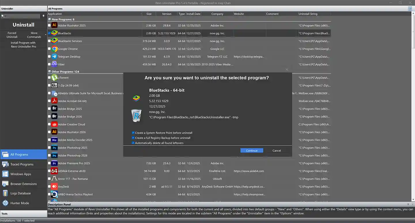
Task: Sort the list by Size column header
Action: coord(149,14)
